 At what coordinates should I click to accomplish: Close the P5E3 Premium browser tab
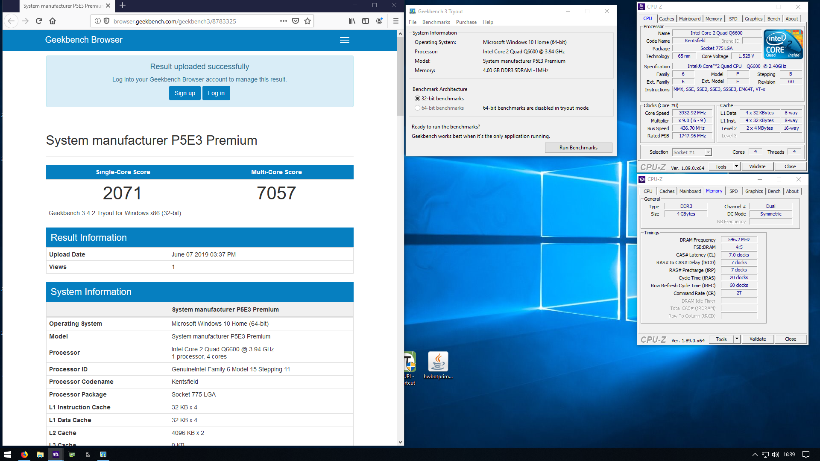pos(108,6)
